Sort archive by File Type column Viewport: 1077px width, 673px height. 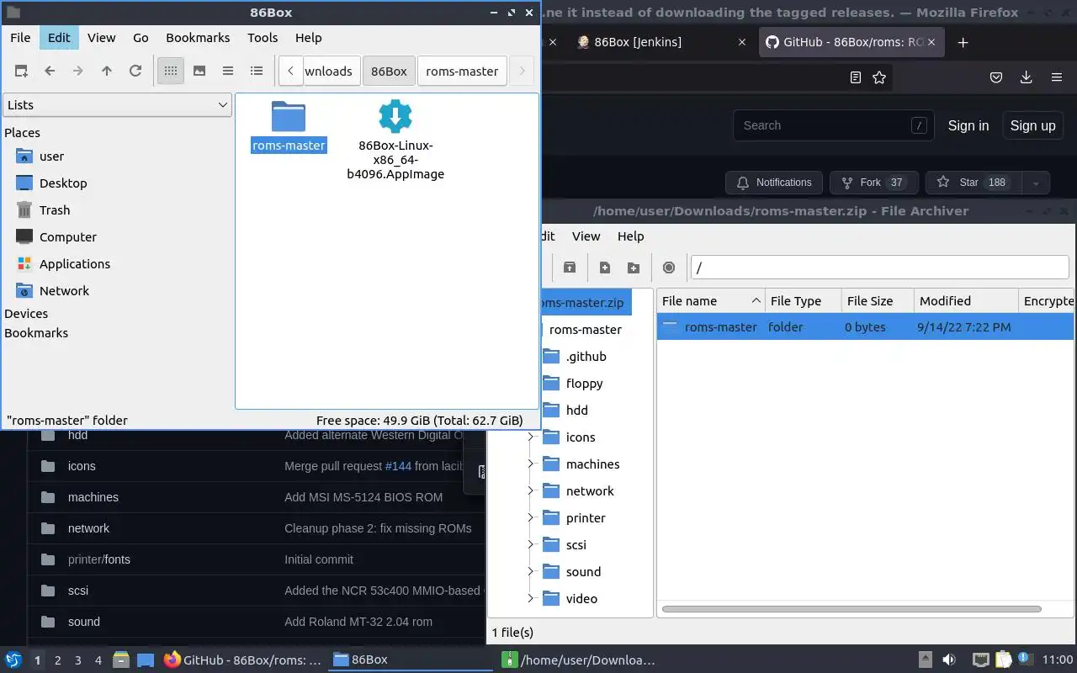(x=804, y=301)
